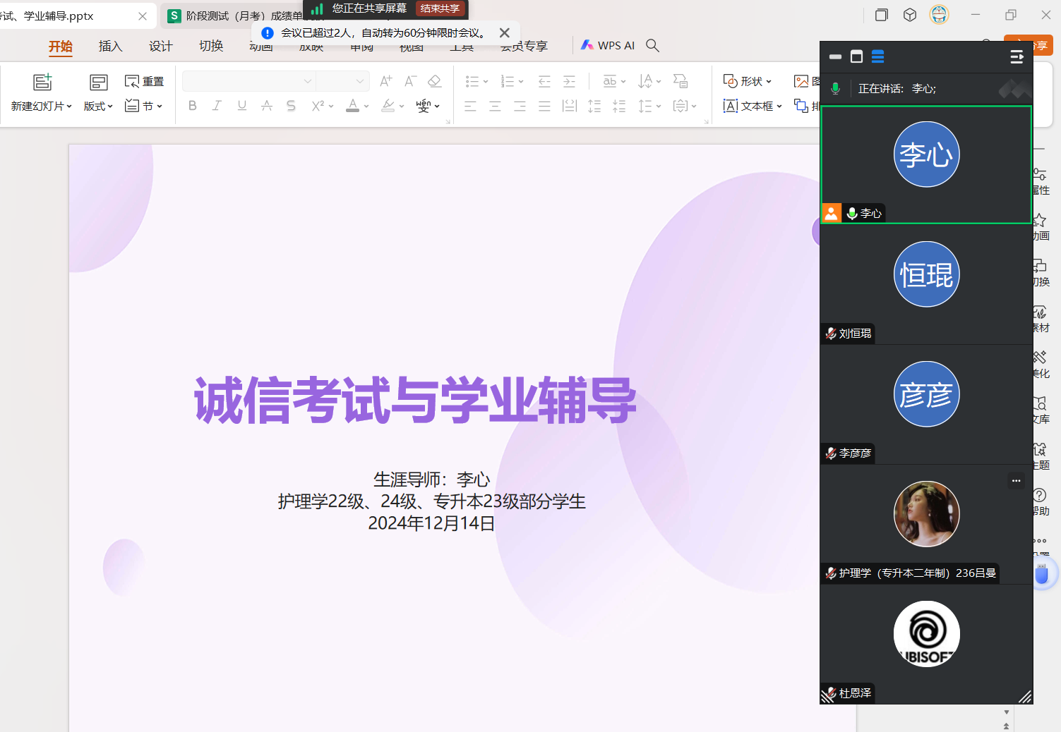The width and height of the screenshot is (1061, 732).
Task: Switch to the 插入 ribbon tab
Action: [x=110, y=46]
